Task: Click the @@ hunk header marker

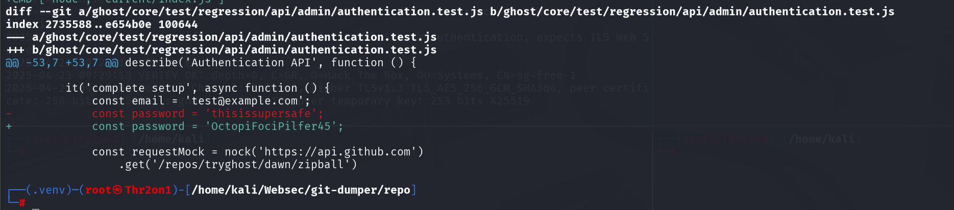Action: click(12, 63)
